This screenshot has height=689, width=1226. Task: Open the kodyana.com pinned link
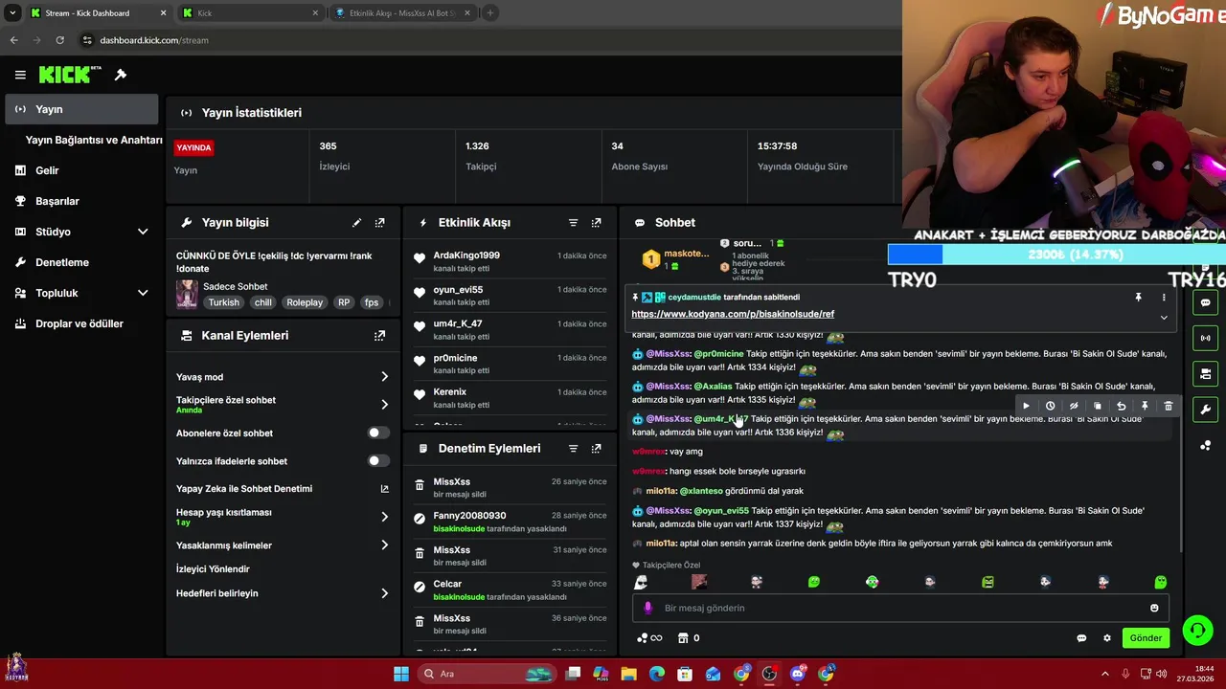733,314
